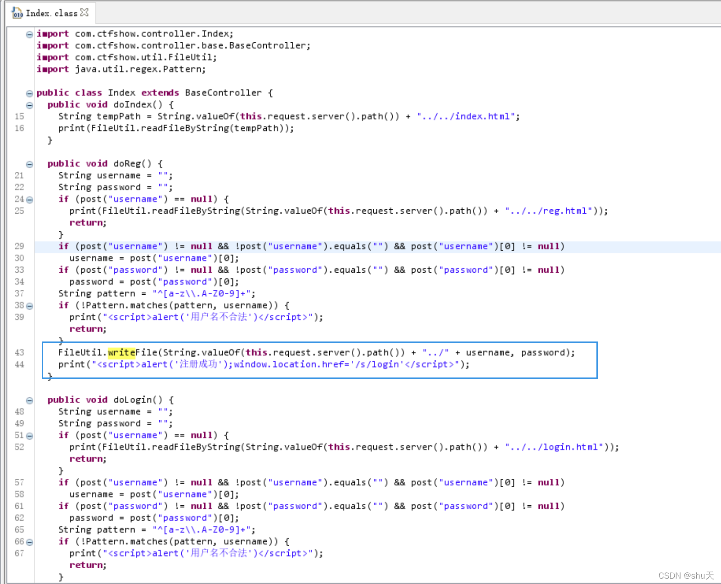
Task: Click the class file icon on Index.class tab
Action: 17,13
